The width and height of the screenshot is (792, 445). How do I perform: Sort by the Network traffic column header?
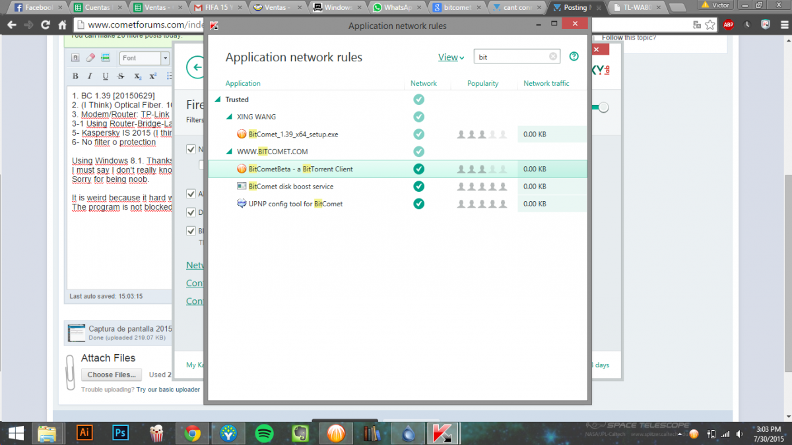pyautogui.click(x=546, y=84)
